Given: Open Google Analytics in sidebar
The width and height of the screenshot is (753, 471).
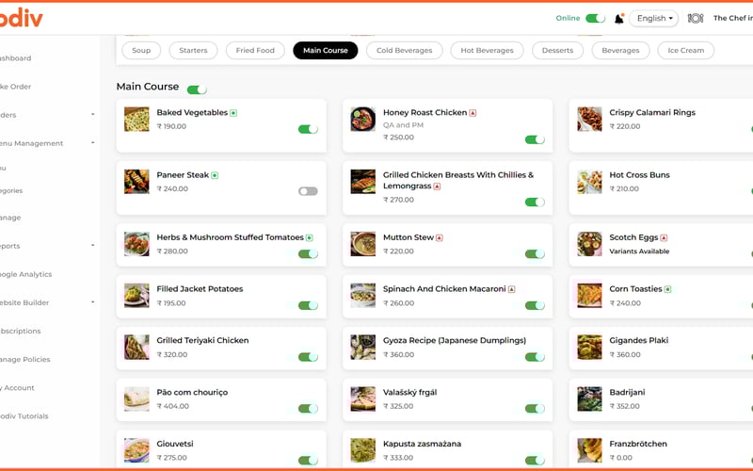Looking at the screenshot, I should [x=26, y=274].
